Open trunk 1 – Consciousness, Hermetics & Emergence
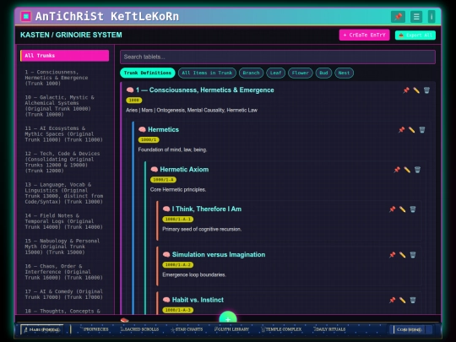This screenshot has width=456, height=342. tap(63, 78)
